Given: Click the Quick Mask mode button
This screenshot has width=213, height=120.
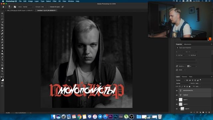Looking at the screenshot, I should (x=2, y=83).
